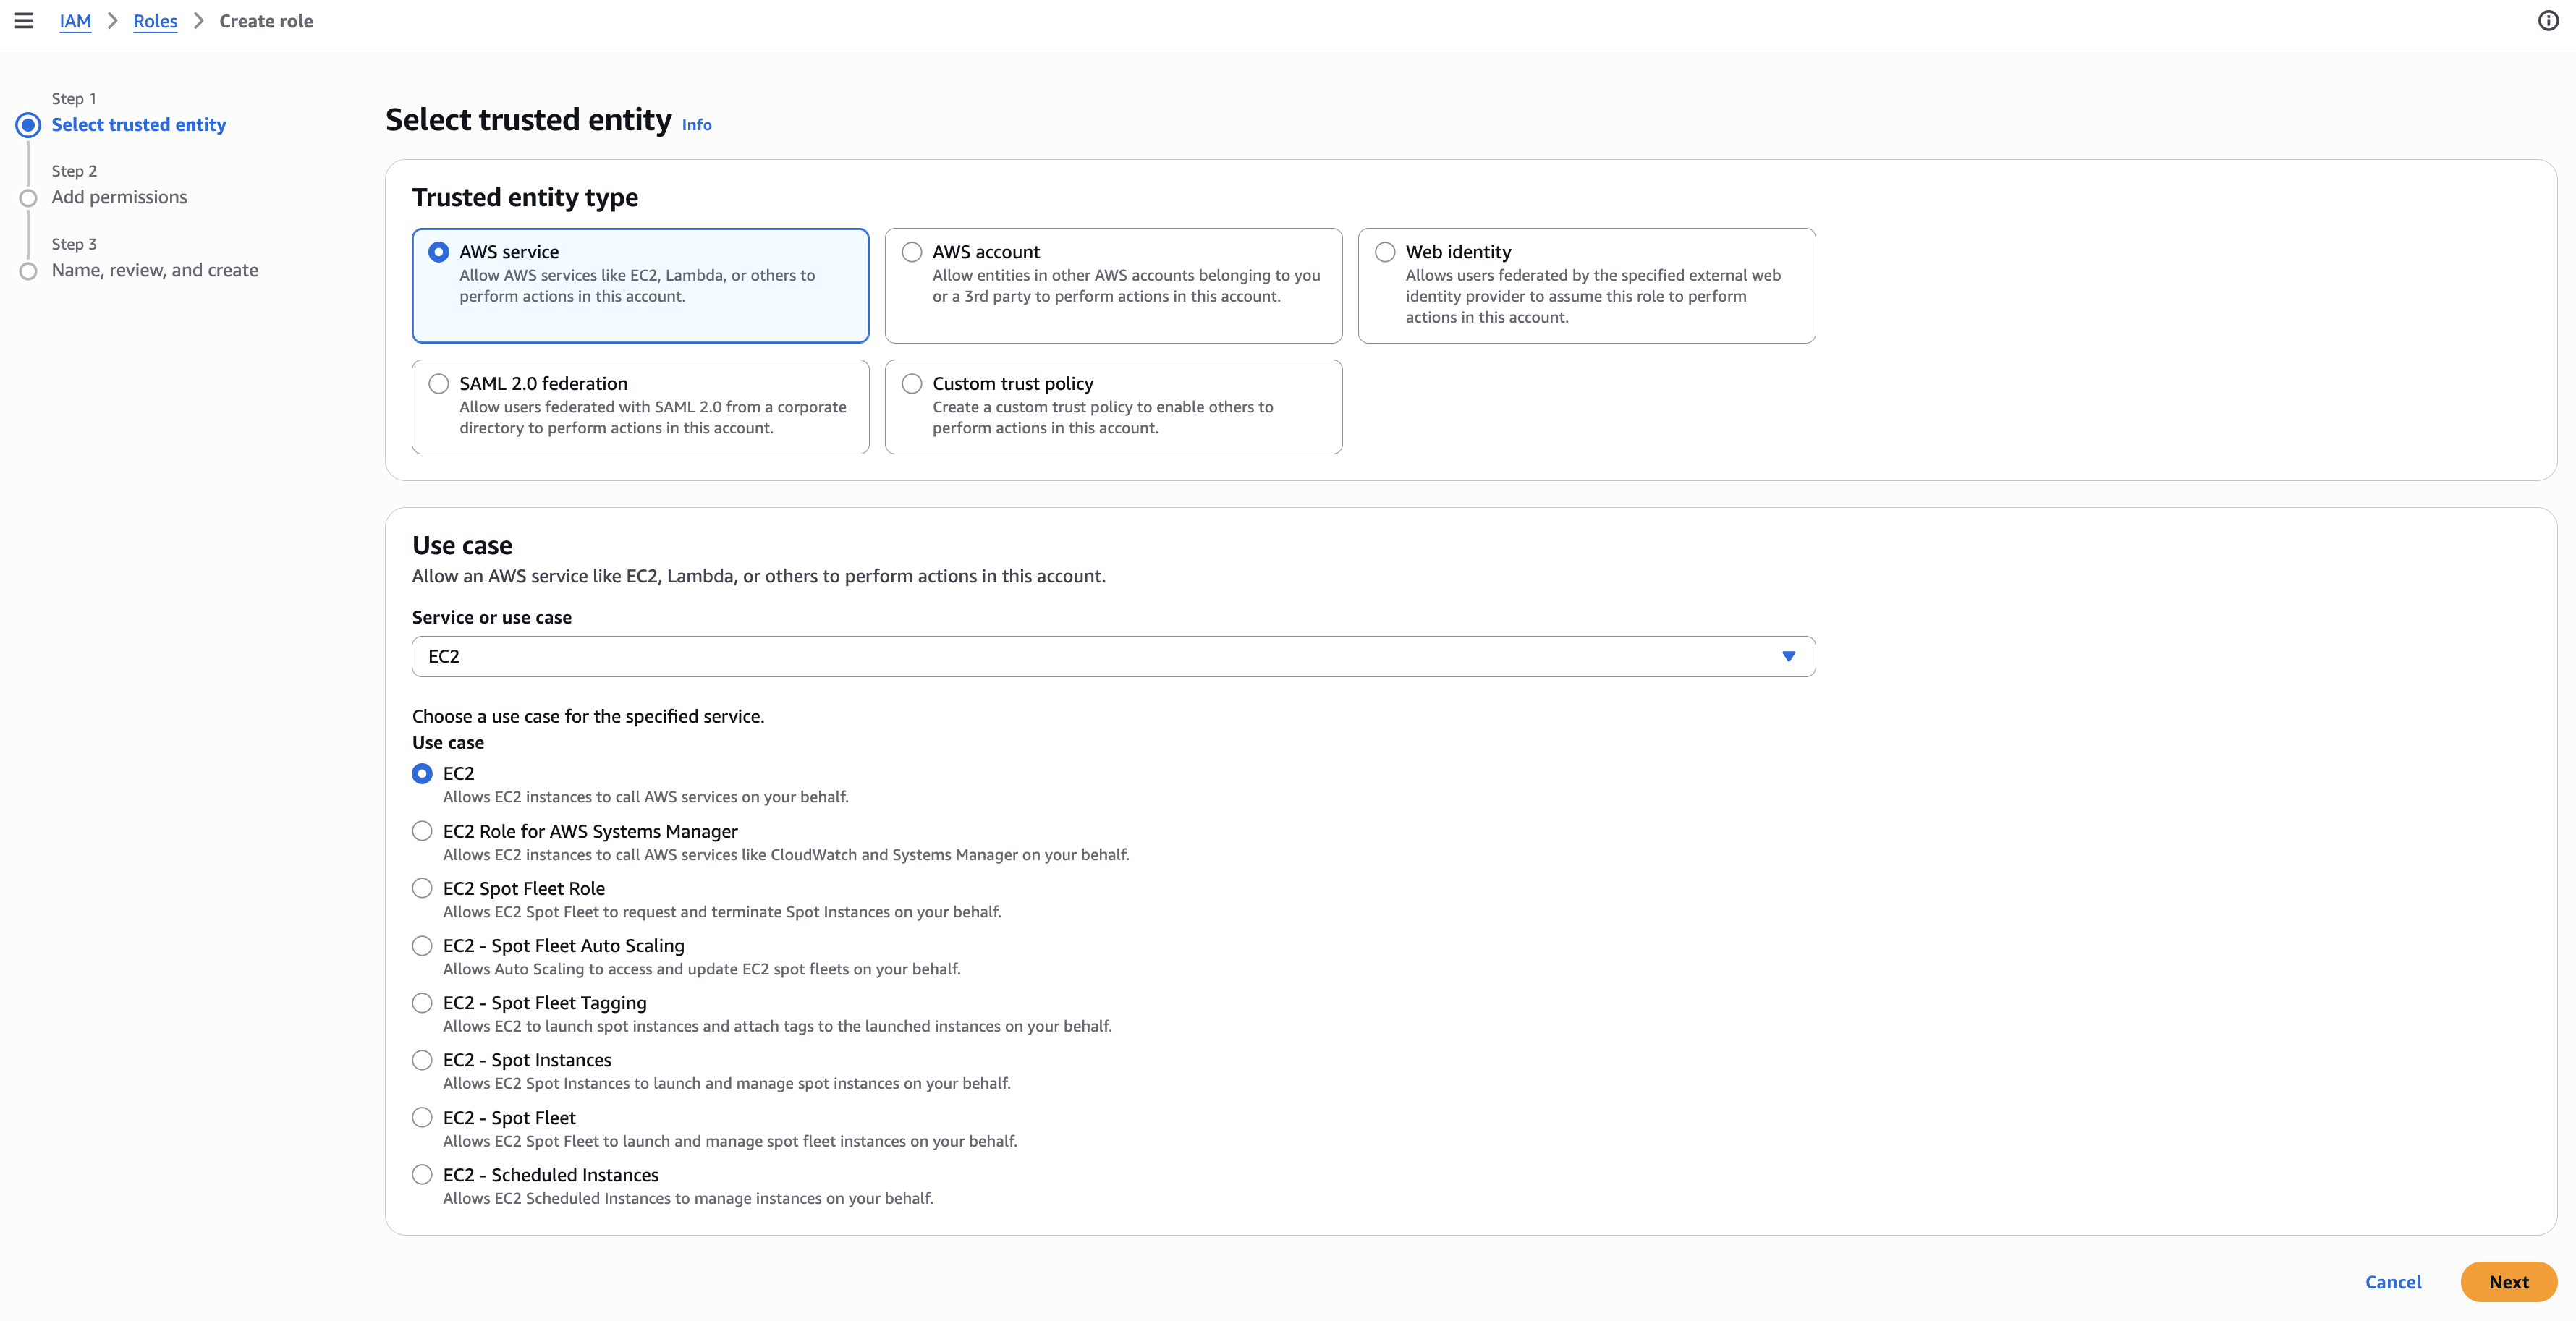This screenshot has height=1321, width=2576.
Task: Click the 'Allows EC2 instances to call AWS services on your behalf.' description
Action: [646, 797]
